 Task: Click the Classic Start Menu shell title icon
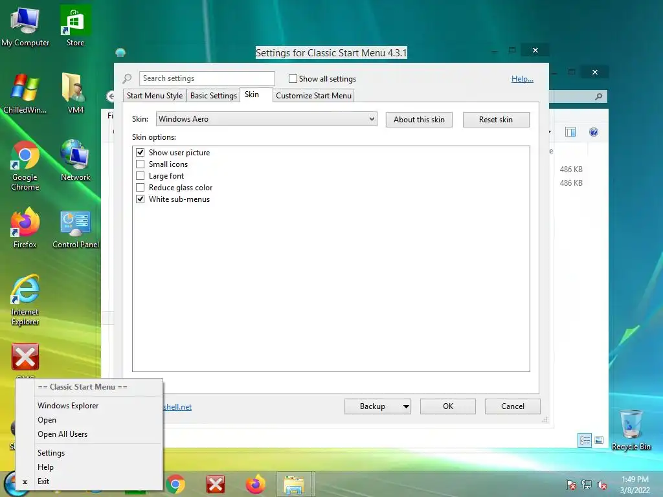click(x=120, y=52)
